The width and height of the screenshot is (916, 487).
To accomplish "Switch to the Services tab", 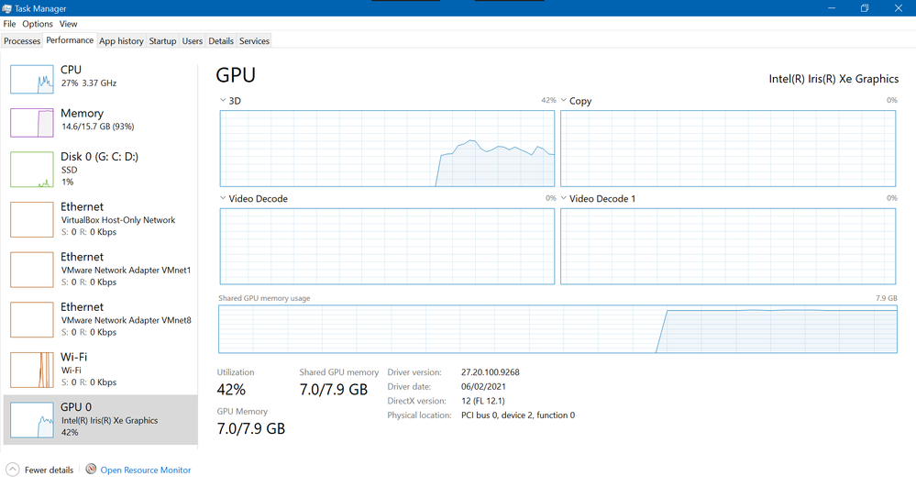I will 254,41.
